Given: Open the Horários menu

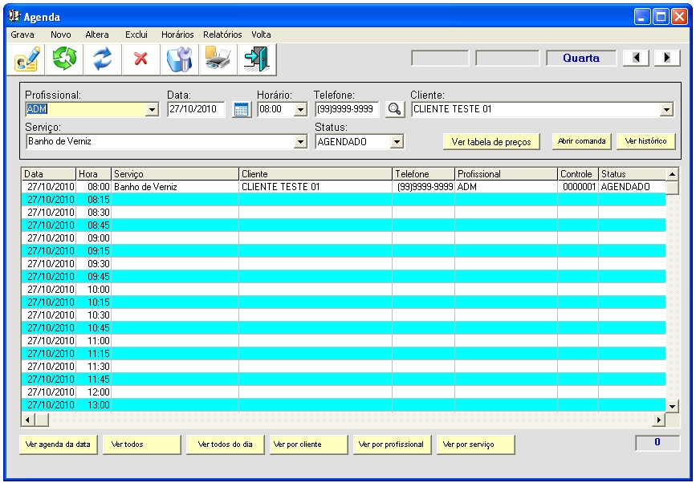Looking at the screenshot, I should 177,34.
